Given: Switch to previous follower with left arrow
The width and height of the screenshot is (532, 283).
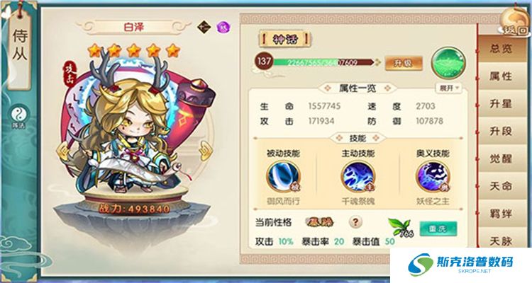Looking at the screenshot, I should [x=62, y=149].
